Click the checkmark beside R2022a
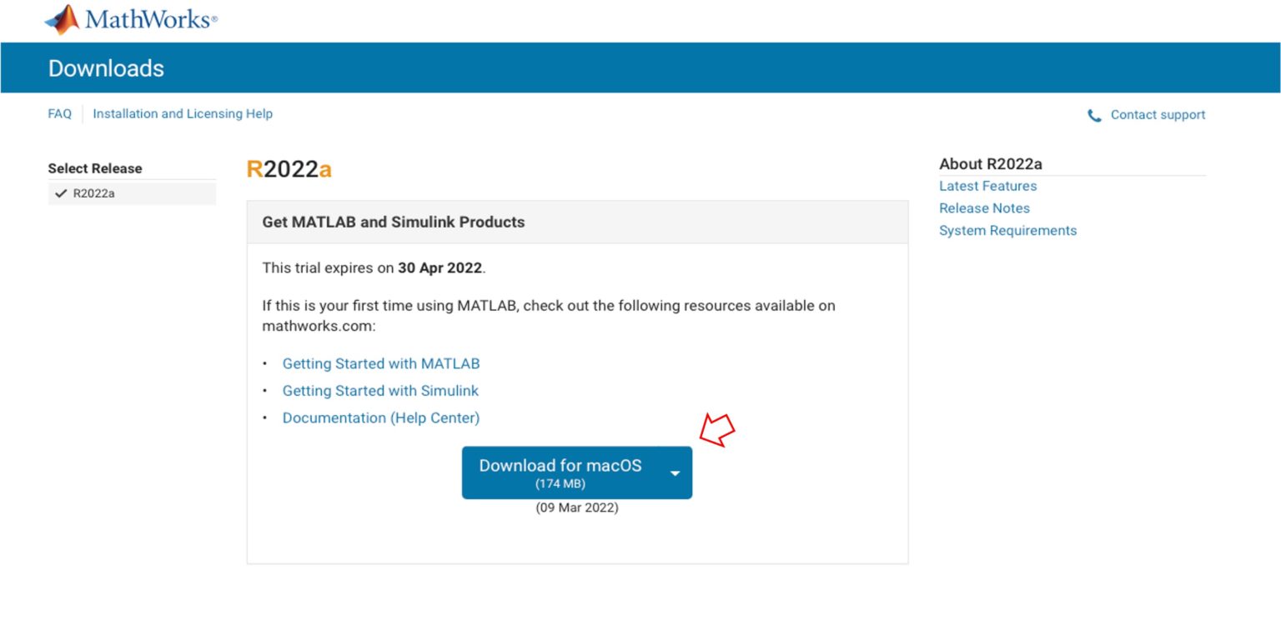 tap(62, 192)
